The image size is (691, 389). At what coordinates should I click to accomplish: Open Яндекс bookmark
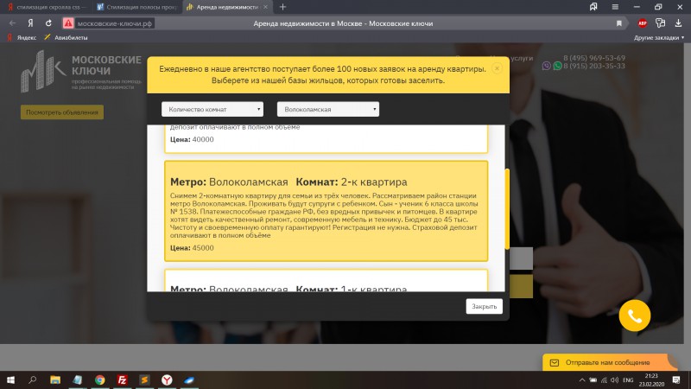pos(22,37)
